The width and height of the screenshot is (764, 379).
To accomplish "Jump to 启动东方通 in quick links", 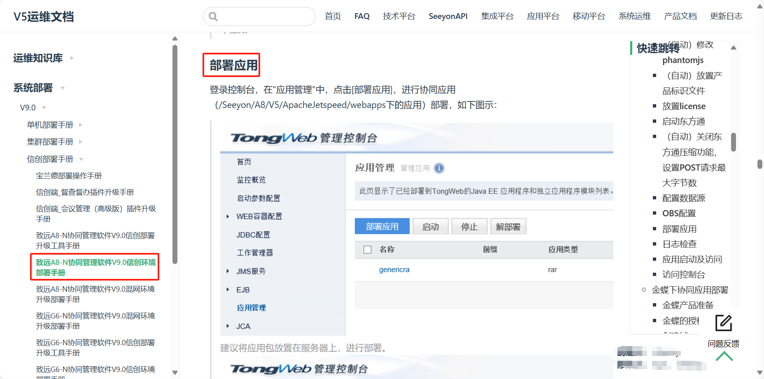I will point(684,121).
